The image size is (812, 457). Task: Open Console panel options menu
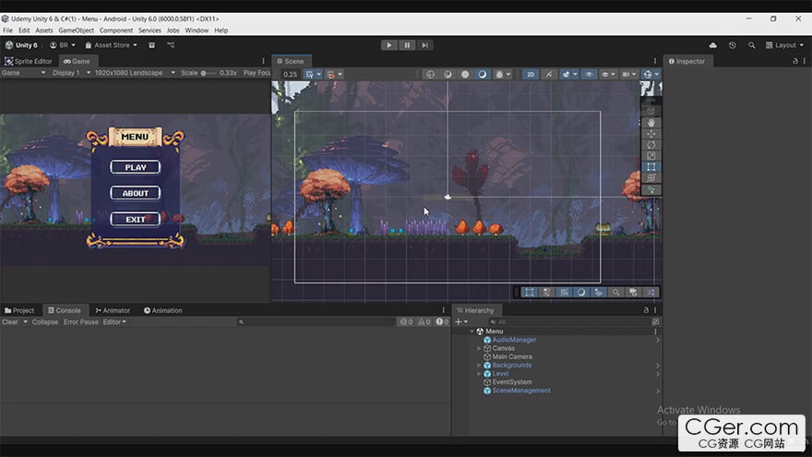(x=443, y=310)
